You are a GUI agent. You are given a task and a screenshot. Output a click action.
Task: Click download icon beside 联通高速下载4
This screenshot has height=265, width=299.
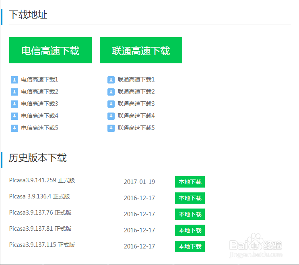[111, 116]
